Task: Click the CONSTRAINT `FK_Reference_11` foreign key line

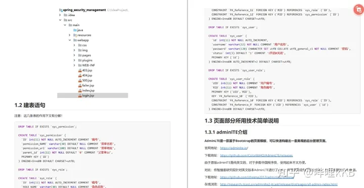Action: tap(271, 10)
